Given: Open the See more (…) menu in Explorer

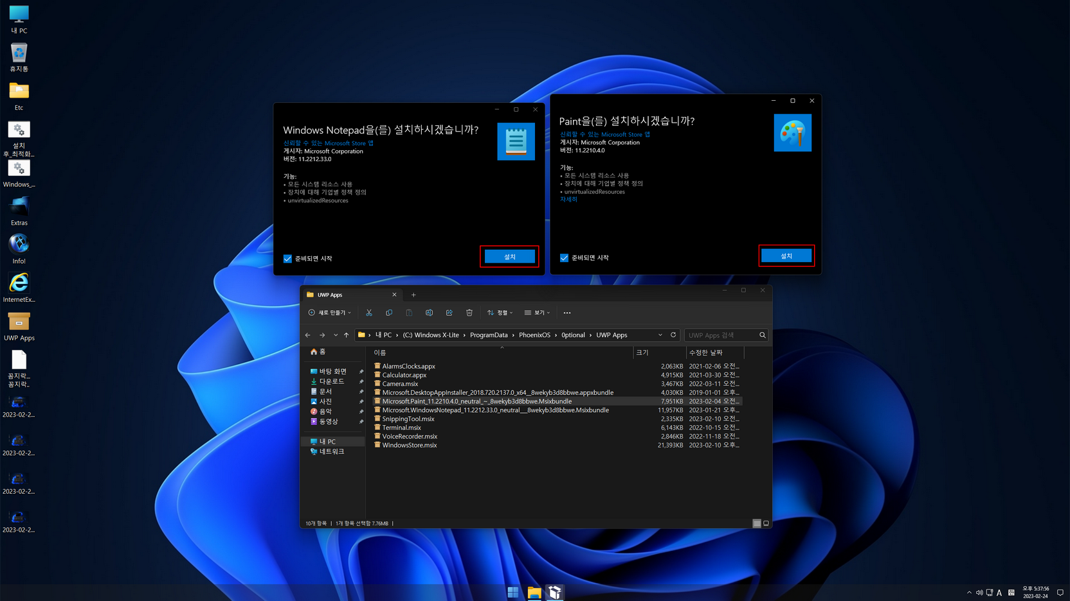Looking at the screenshot, I should [x=567, y=313].
